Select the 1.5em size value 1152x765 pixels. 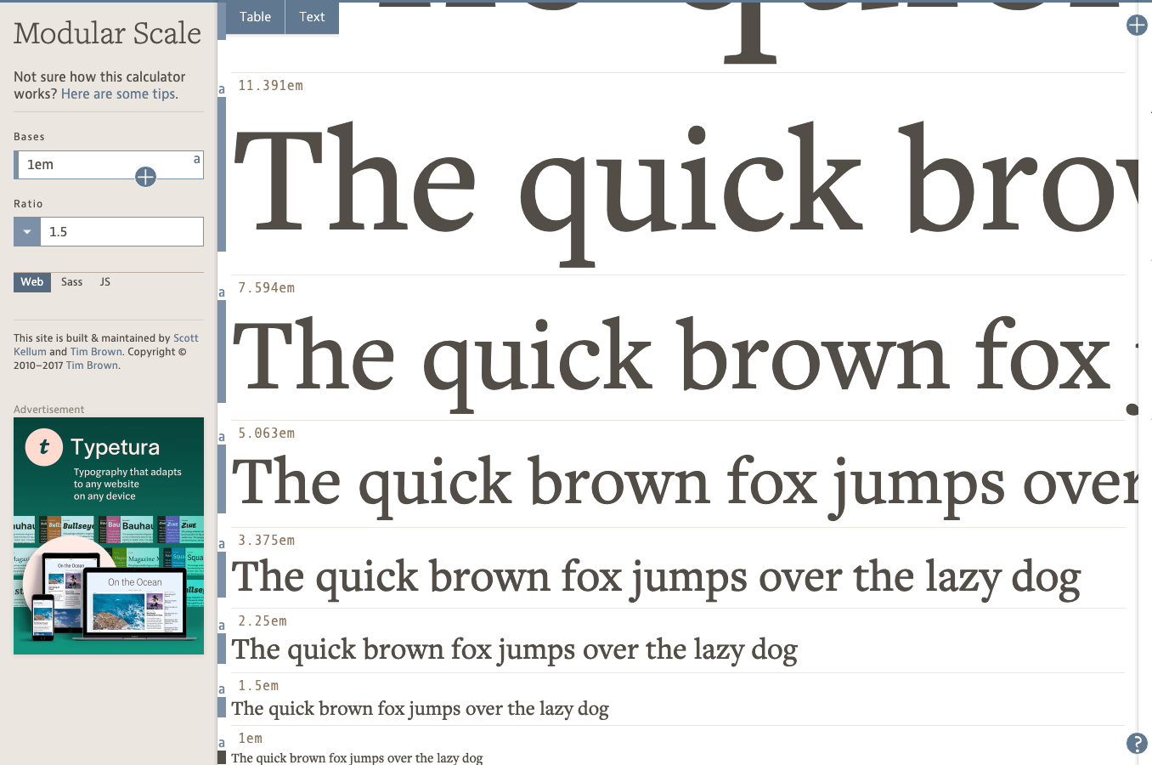tap(258, 686)
